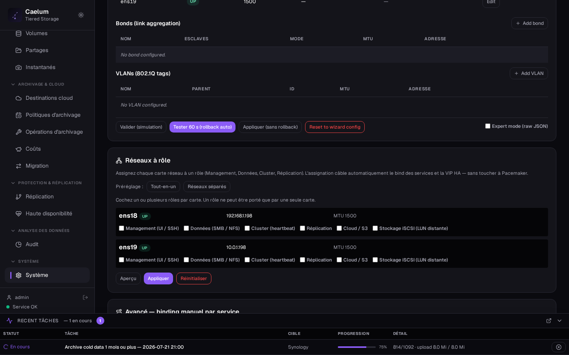Click the Destinations cloud icon
Image resolution: width=569 pixels, height=355 pixels.
coord(19,98)
